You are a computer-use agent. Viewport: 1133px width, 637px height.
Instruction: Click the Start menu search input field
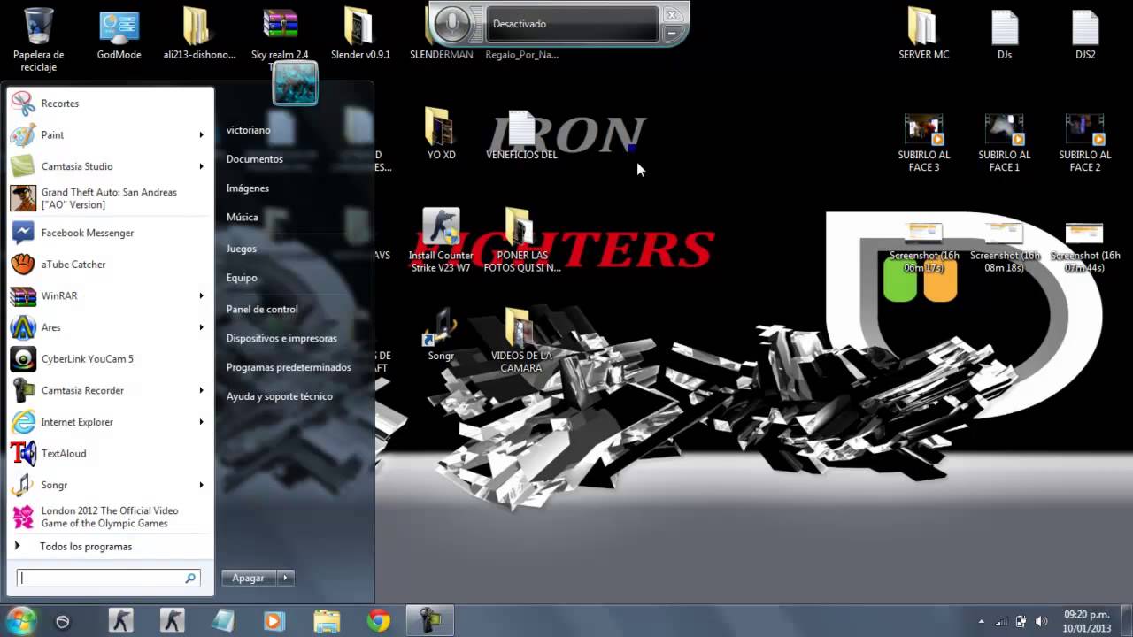pyautogui.click(x=109, y=578)
